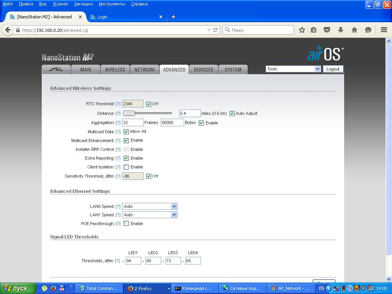392x294 pixels.
Task: Switch to the SERVICES tab
Action: 204,70
